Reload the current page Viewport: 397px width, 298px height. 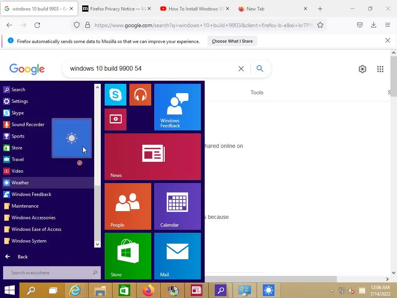click(x=37, y=25)
